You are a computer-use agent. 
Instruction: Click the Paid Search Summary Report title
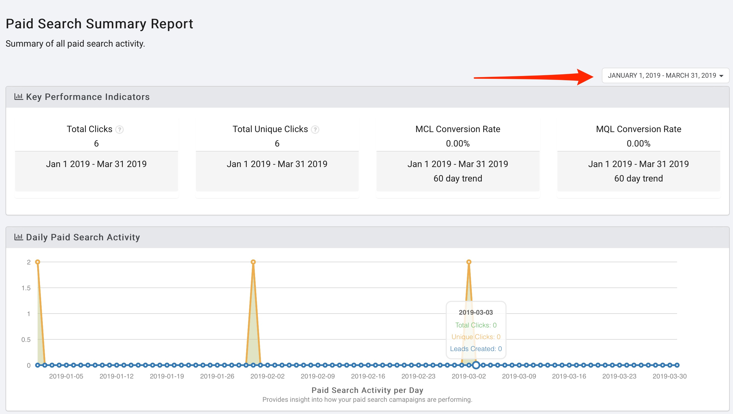[x=99, y=24]
